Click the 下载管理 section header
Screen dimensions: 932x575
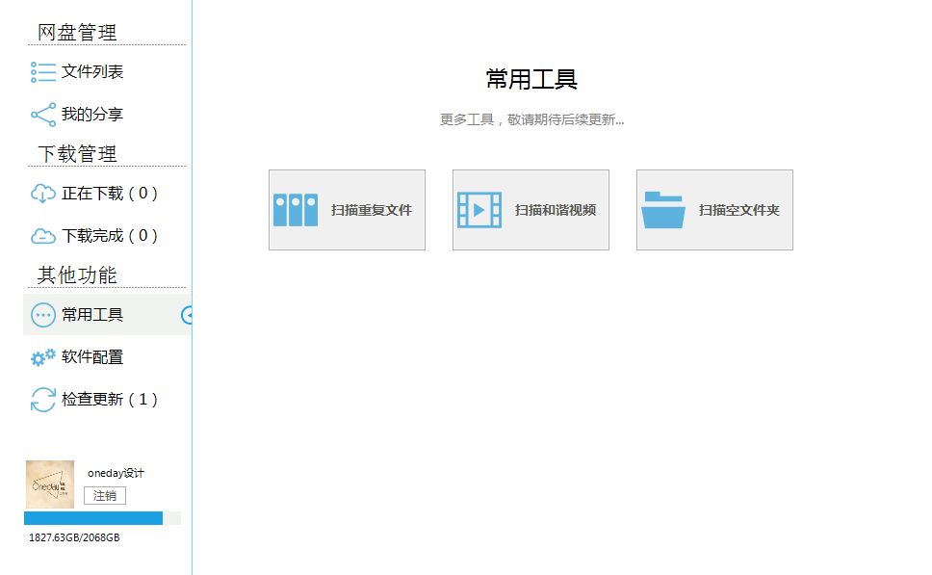pos(77,154)
